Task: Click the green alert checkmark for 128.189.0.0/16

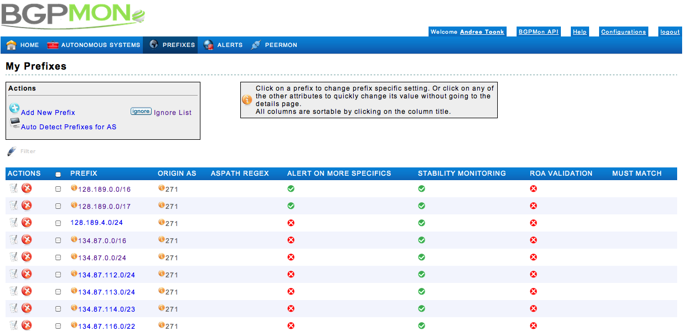Action: pos(291,189)
